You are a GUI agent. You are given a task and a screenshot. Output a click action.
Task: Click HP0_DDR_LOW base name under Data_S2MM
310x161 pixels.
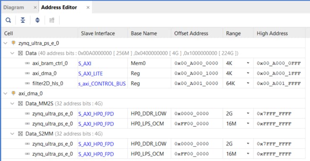148,143
